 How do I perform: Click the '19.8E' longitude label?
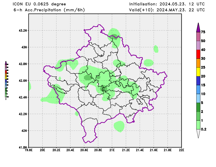coord(29,150)
